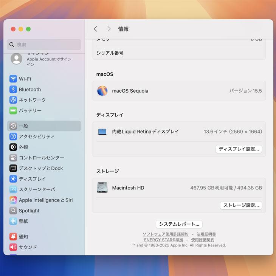Select the アクセシビリティ label
This screenshot has height=276, width=276.
click(x=37, y=136)
